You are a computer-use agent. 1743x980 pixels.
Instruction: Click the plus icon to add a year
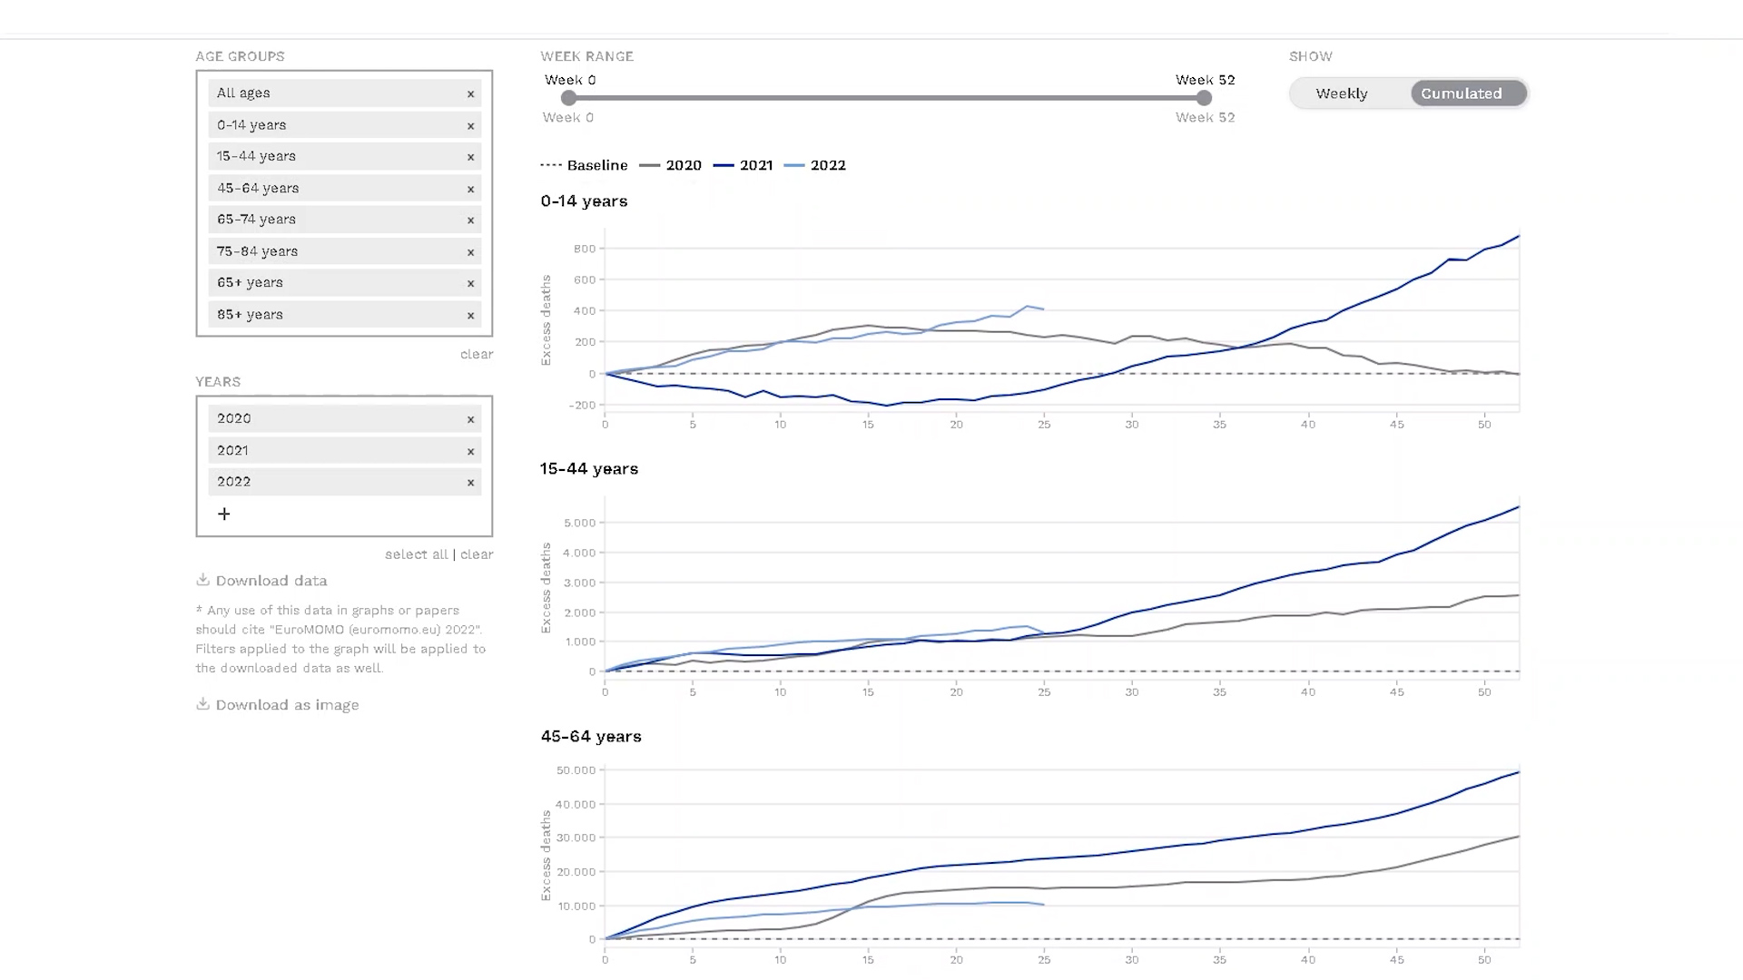pyautogui.click(x=224, y=514)
